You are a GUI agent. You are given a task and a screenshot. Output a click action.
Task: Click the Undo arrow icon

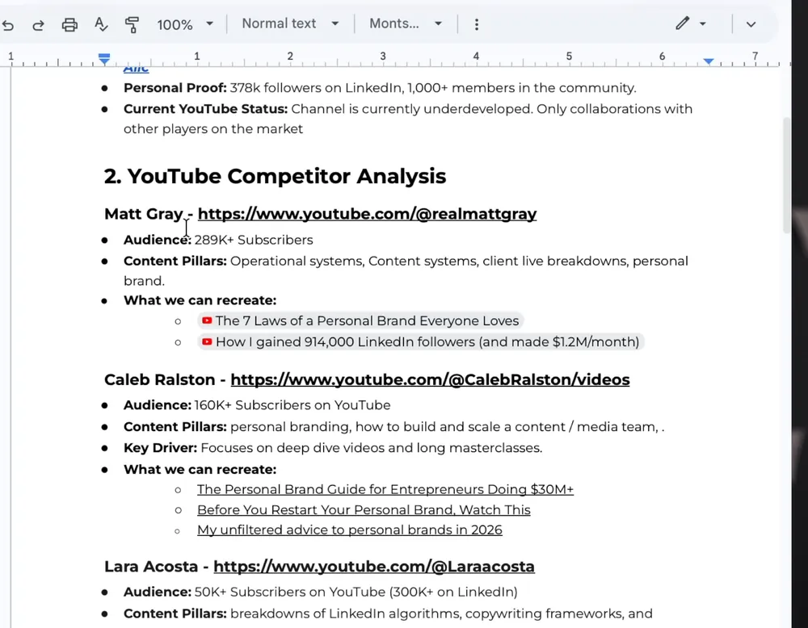(8, 25)
